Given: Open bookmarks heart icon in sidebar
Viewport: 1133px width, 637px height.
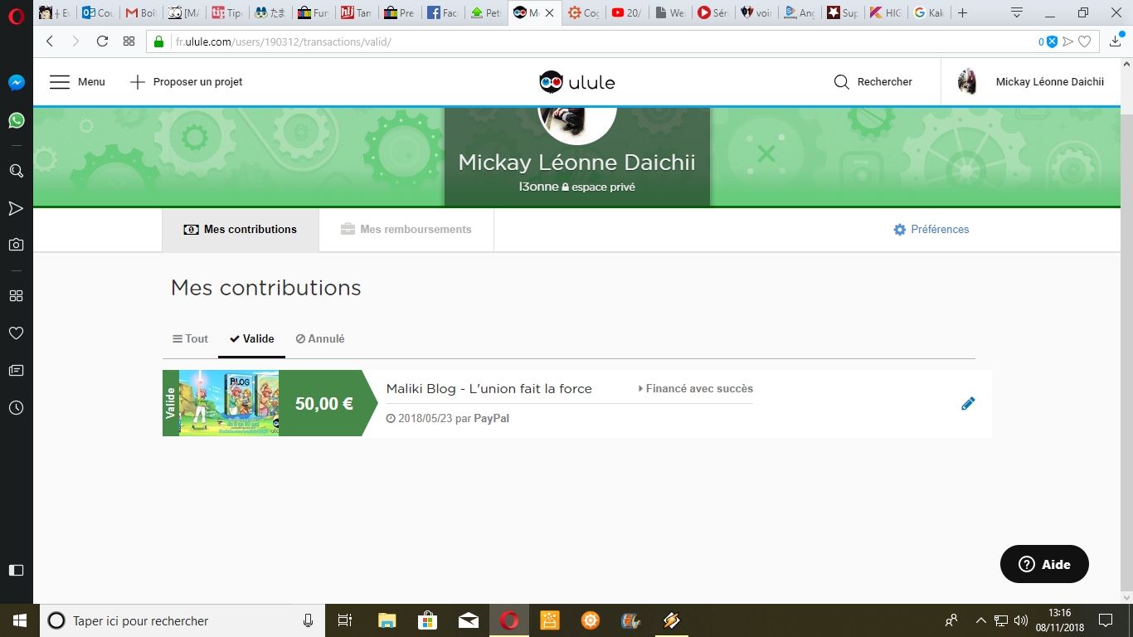Looking at the screenshot, I should pos(16,333).
